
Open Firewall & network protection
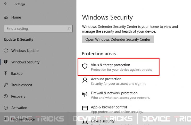114,93
